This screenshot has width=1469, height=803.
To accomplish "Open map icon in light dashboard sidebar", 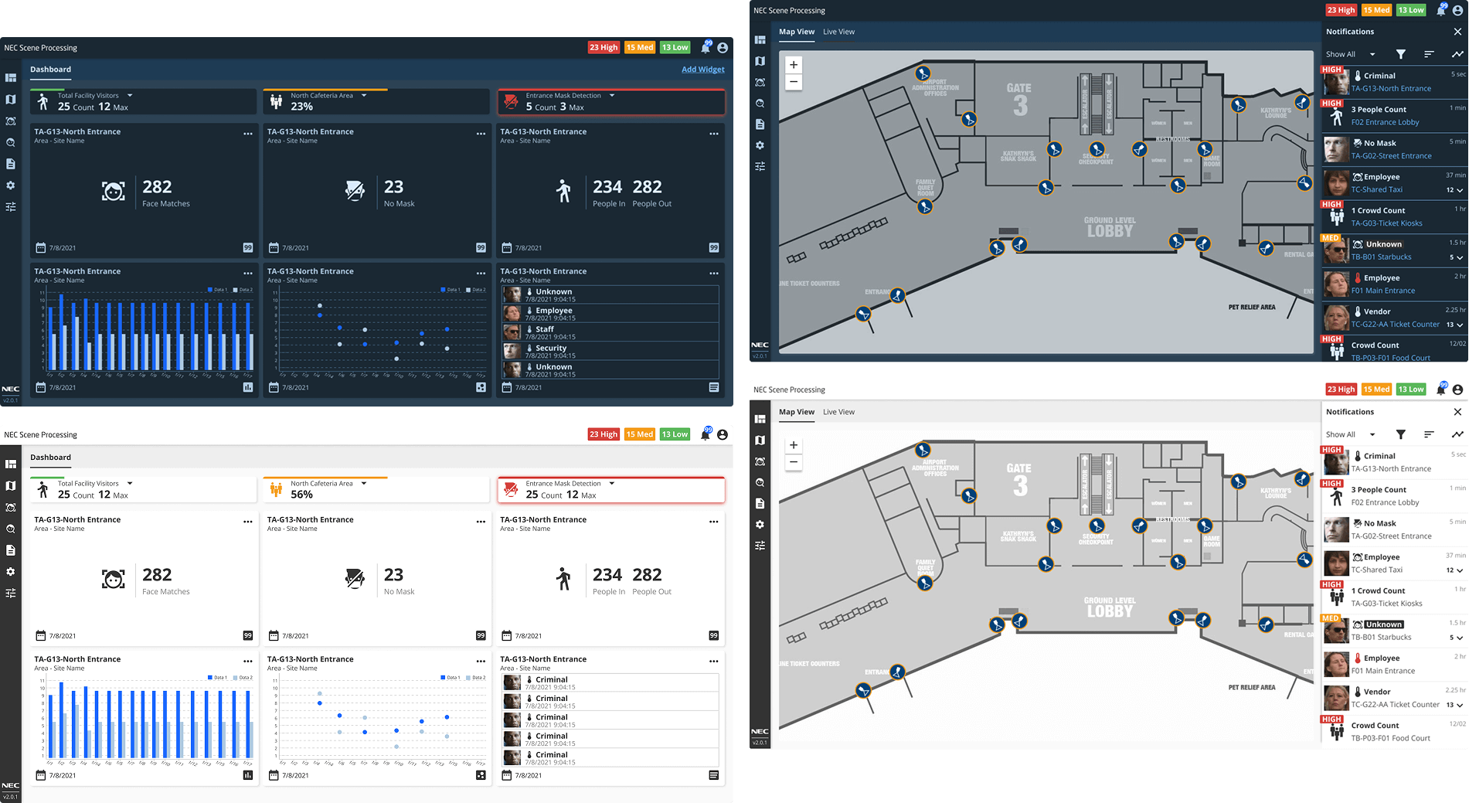I will click(11, 486).
